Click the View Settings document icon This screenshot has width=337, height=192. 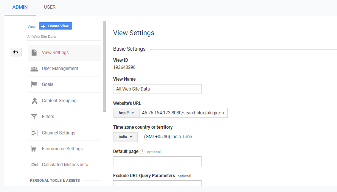[x=34, y=53]
